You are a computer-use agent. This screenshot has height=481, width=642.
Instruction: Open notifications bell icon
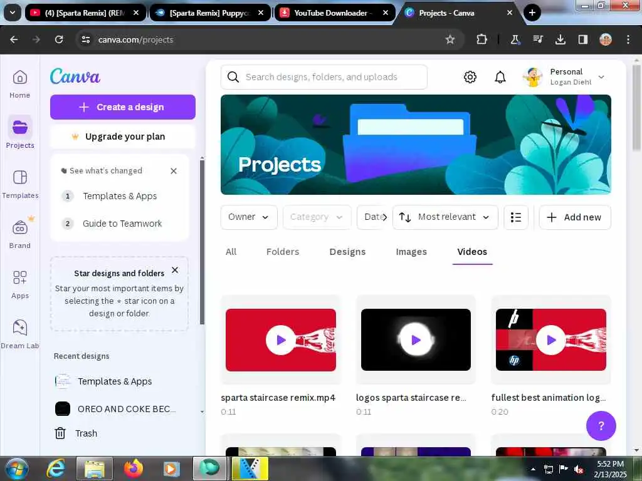pyautogui.click(x=500, y=77)
